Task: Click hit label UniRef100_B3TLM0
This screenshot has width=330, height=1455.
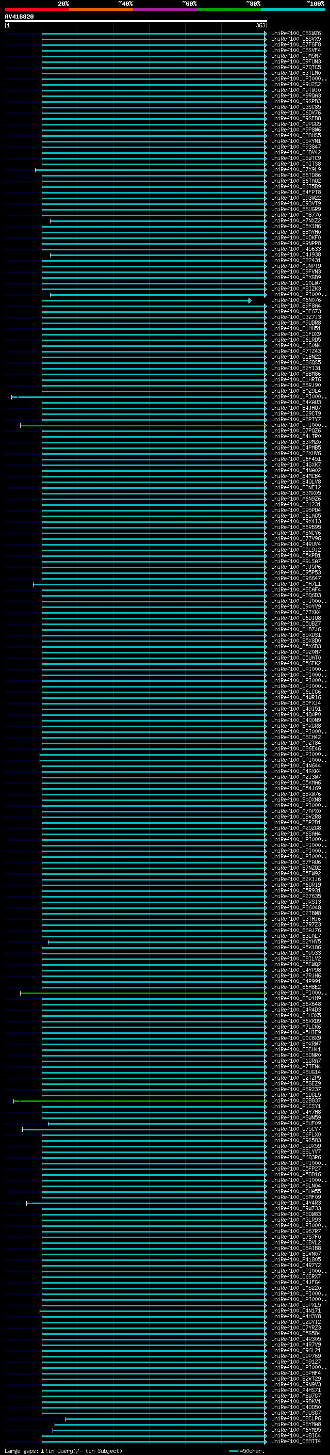Action: [x=296, y=73]
